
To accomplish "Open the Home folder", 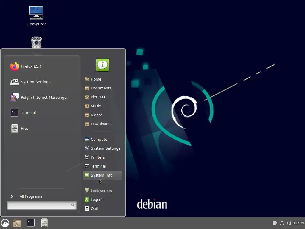I will click(102, 79).
